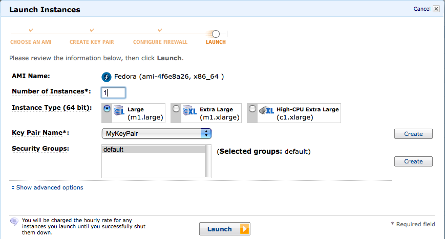Open the MyKeyPair dropdown
Viewport: 445px width, 239px height.
click(x=157, y=133)
